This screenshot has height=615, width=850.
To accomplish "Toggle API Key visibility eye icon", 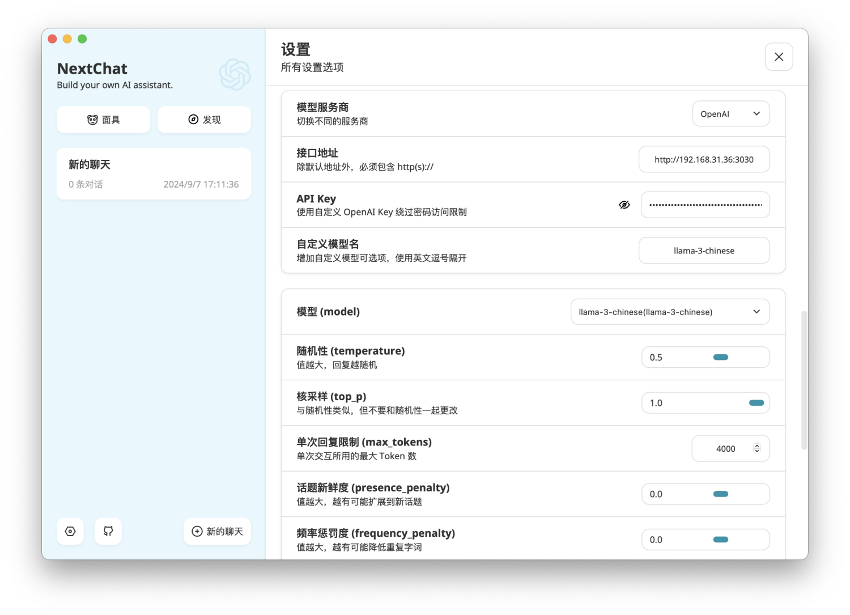I will [624, 205].
